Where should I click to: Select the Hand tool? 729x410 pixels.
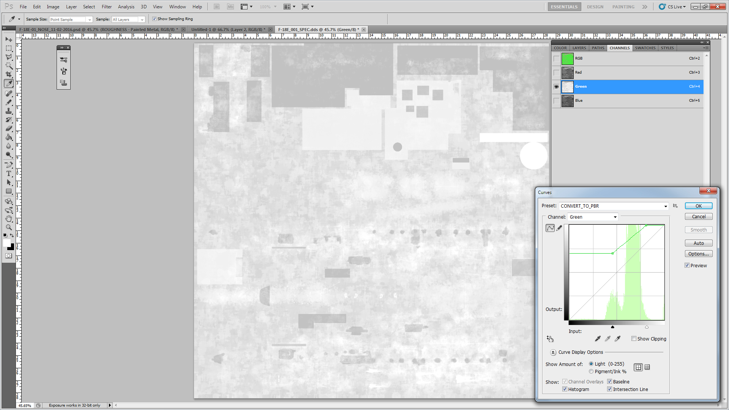9,219
